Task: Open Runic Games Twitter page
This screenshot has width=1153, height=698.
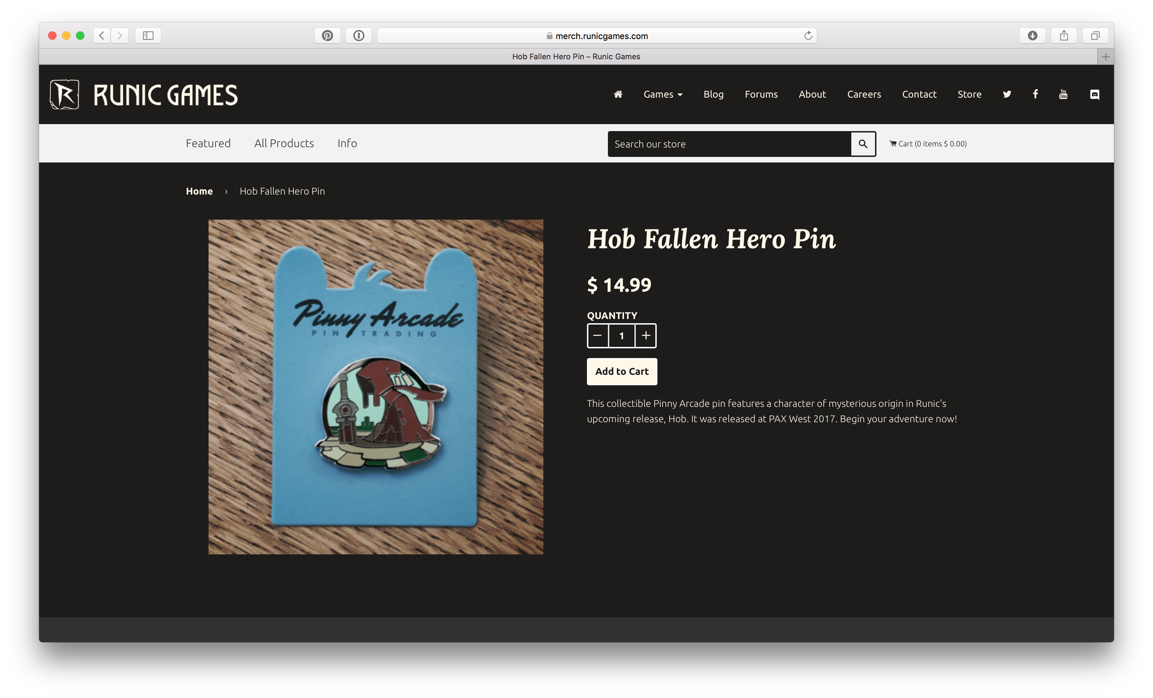Action: coord(1007,94)
